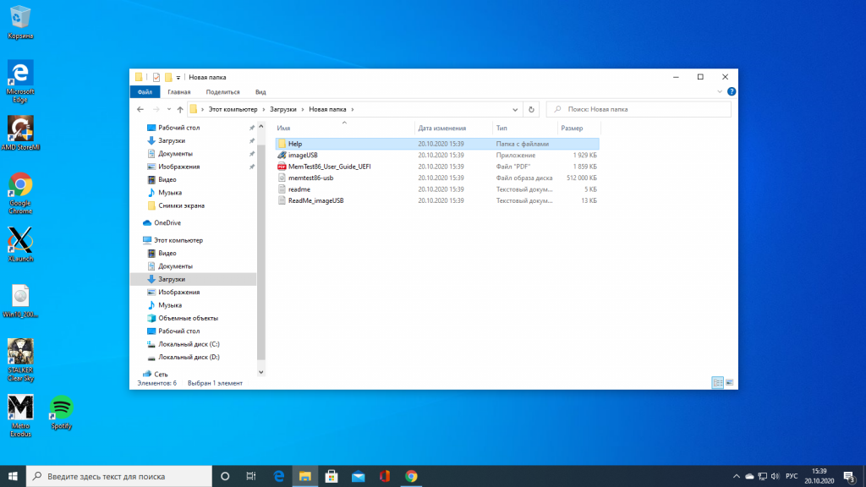Toggle input language РУС in system tray
The width and height of the screenshot is (866, 487).
click(x=792, y=476)
